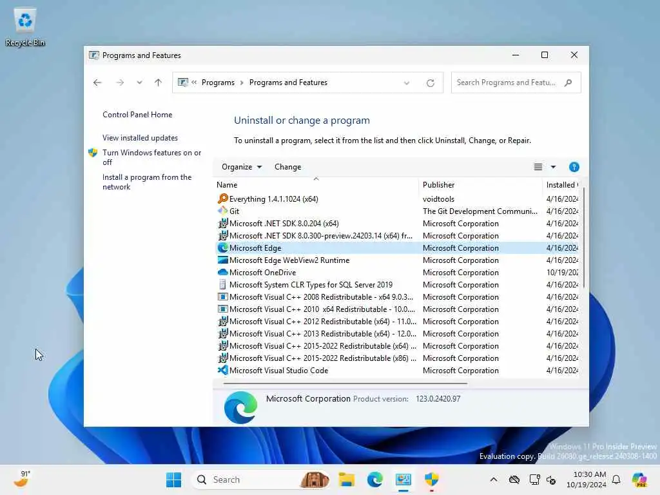Click the search magnifier icon
This screenshot has height=495, width=660.
(x=568, y=82)
